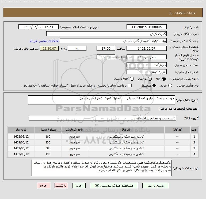Click the remaining days field showing 4
The width and height of the screenshot is (206, 199).
[x=77, y=48]
